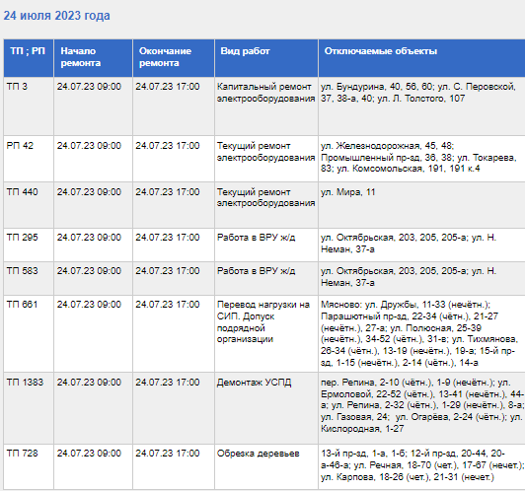Click the Отключаемые объекты column header
This screenshot has height=491, width=525.
422,58
